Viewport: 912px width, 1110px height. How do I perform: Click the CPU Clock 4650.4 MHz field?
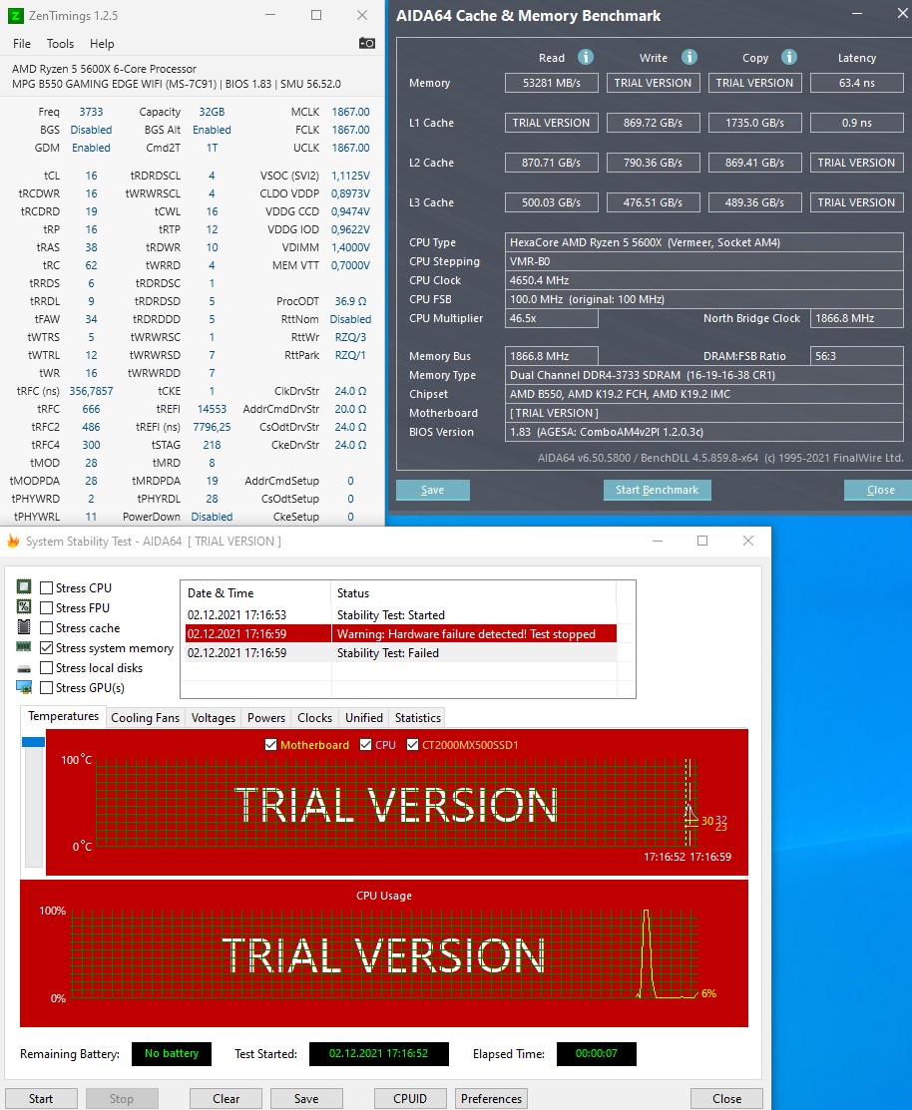[703, 280]
